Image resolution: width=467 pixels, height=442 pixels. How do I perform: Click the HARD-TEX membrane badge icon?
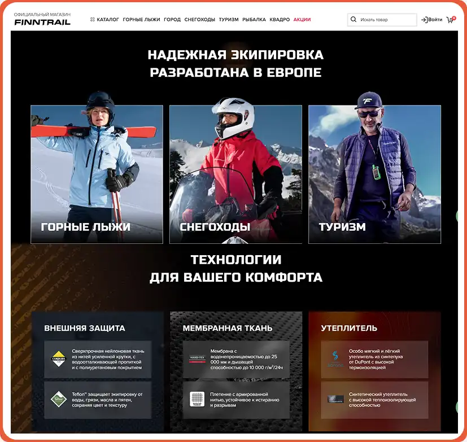coord(197,360)
